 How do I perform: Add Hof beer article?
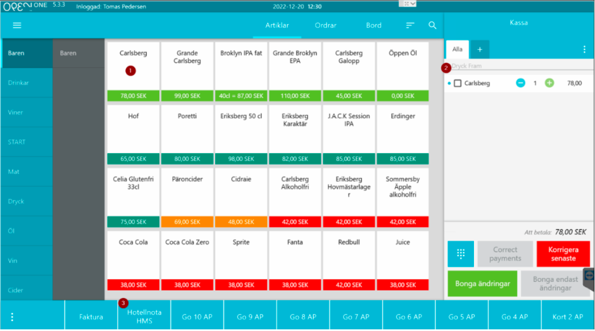pyautogui.click(x=133, y=135)
